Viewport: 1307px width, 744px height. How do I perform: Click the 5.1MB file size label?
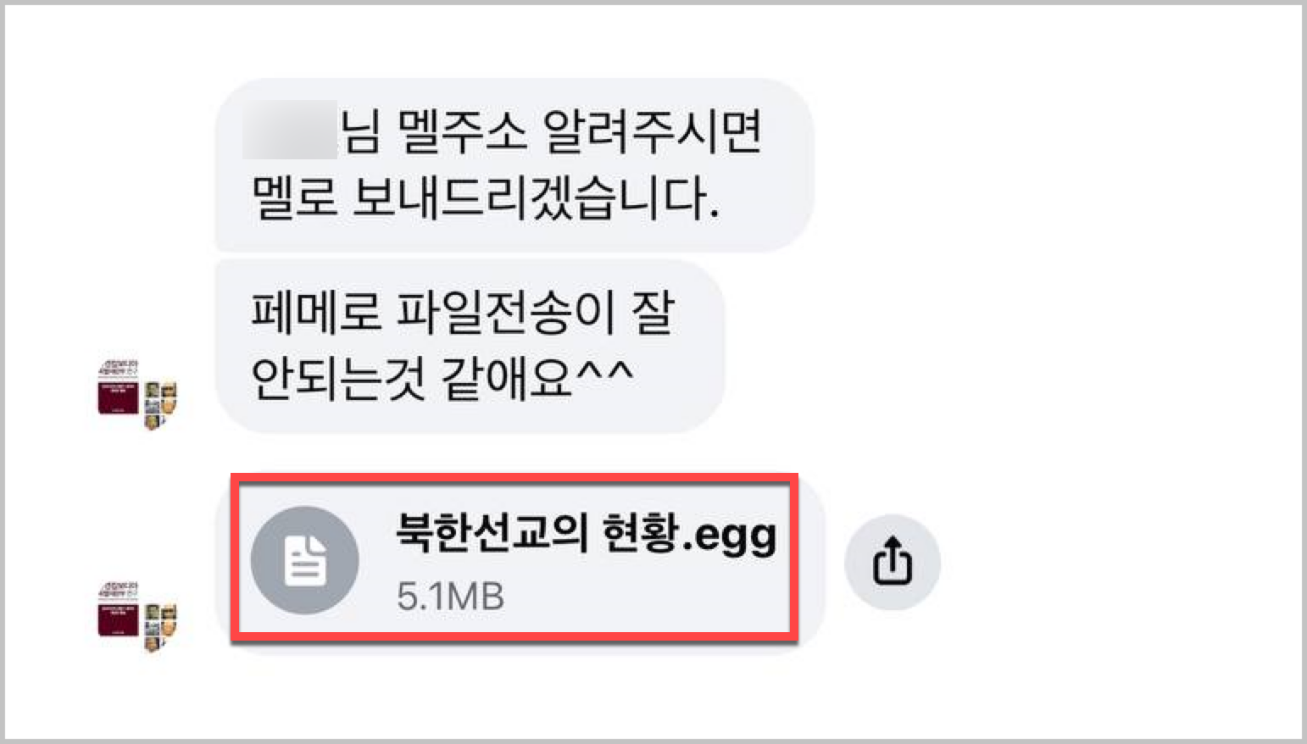pos(450,597)
